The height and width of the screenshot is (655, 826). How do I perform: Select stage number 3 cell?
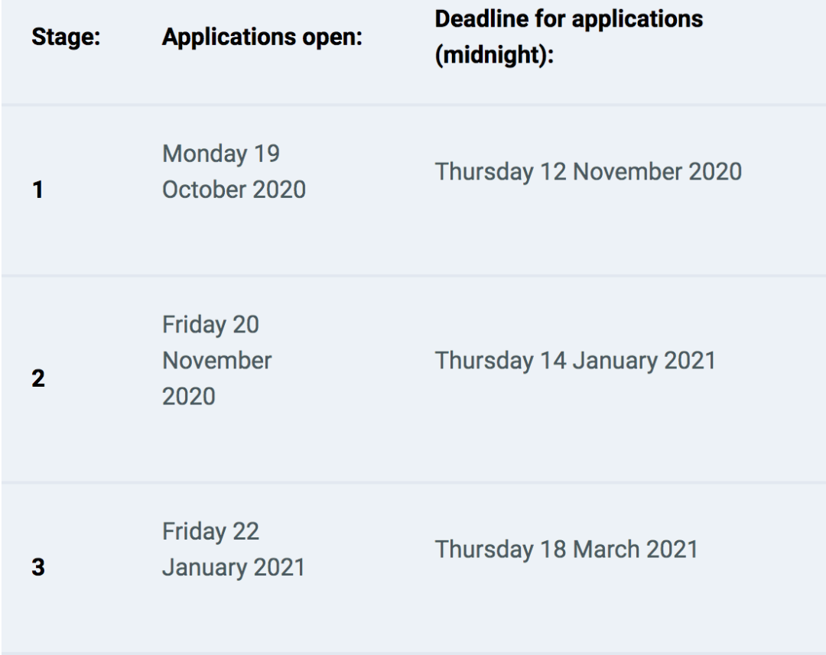click(38, 567)
